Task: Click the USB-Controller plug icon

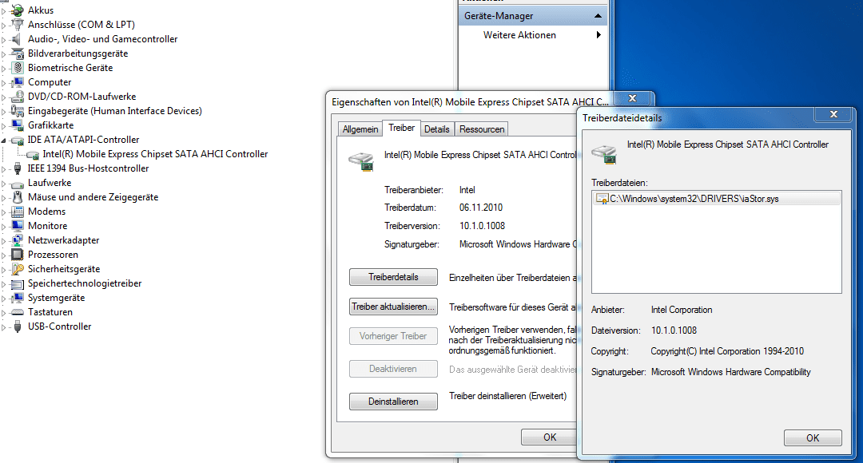Action: (18, 326)
